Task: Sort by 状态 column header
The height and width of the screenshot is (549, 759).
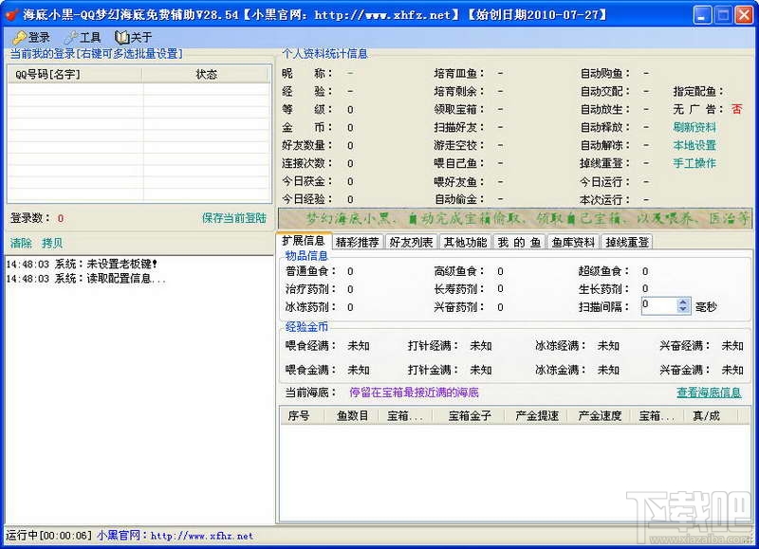Action: (206, 74)
